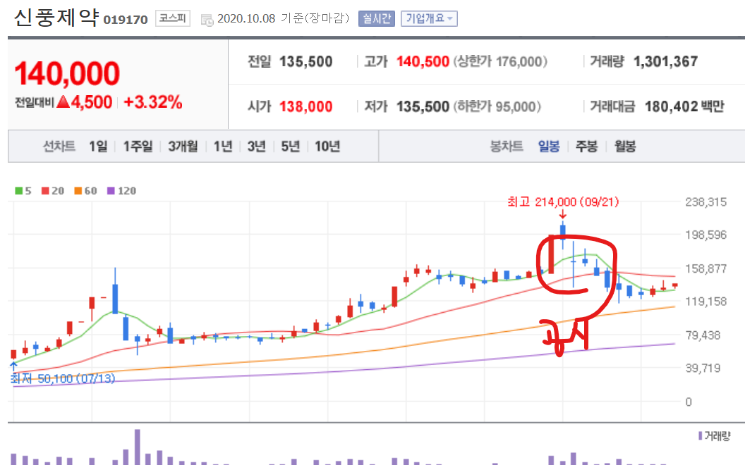745x465 pixels.
Task: Click the 최고 214,000 (09/21) marker
Action: click(563, 202)
